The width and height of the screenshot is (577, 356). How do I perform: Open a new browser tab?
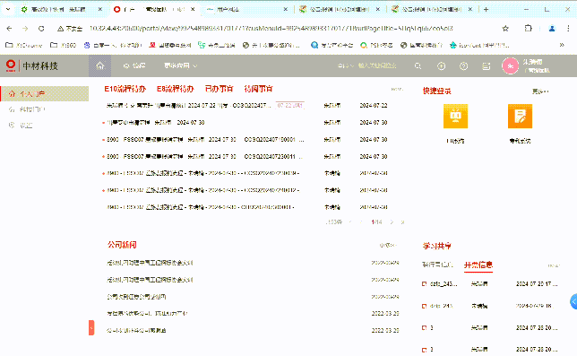click(487, 10)
